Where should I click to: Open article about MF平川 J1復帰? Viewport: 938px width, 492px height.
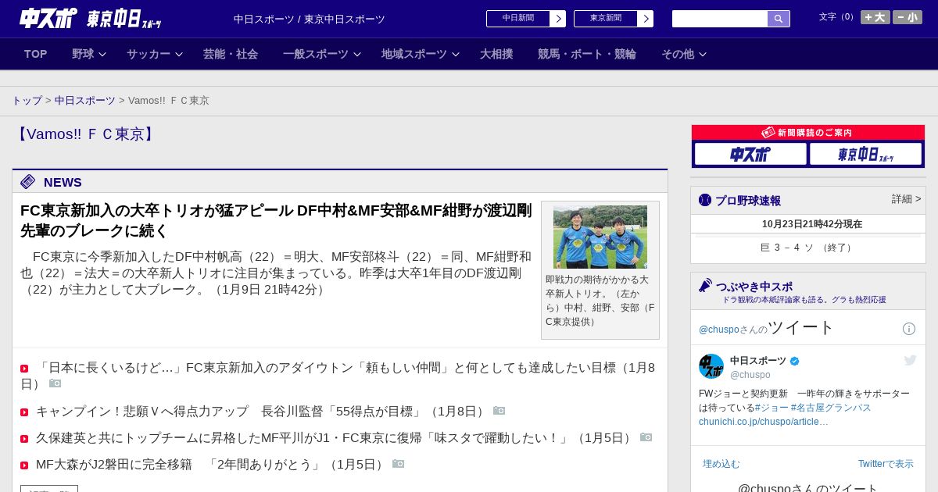(x=335, y=438)
